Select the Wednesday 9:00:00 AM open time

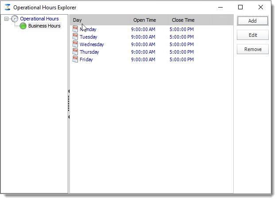[144, 44]
